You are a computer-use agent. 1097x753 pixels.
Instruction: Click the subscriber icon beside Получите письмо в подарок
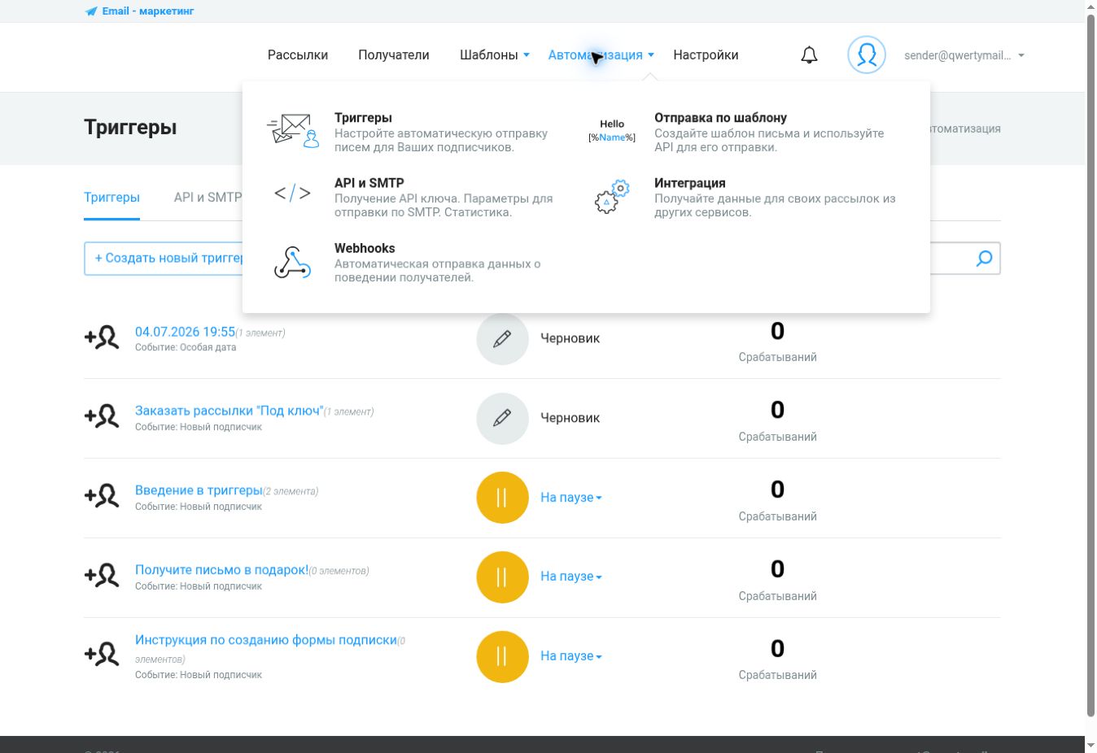point(102,576)
